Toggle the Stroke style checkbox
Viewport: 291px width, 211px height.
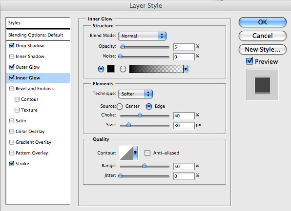tap(12, 163)
